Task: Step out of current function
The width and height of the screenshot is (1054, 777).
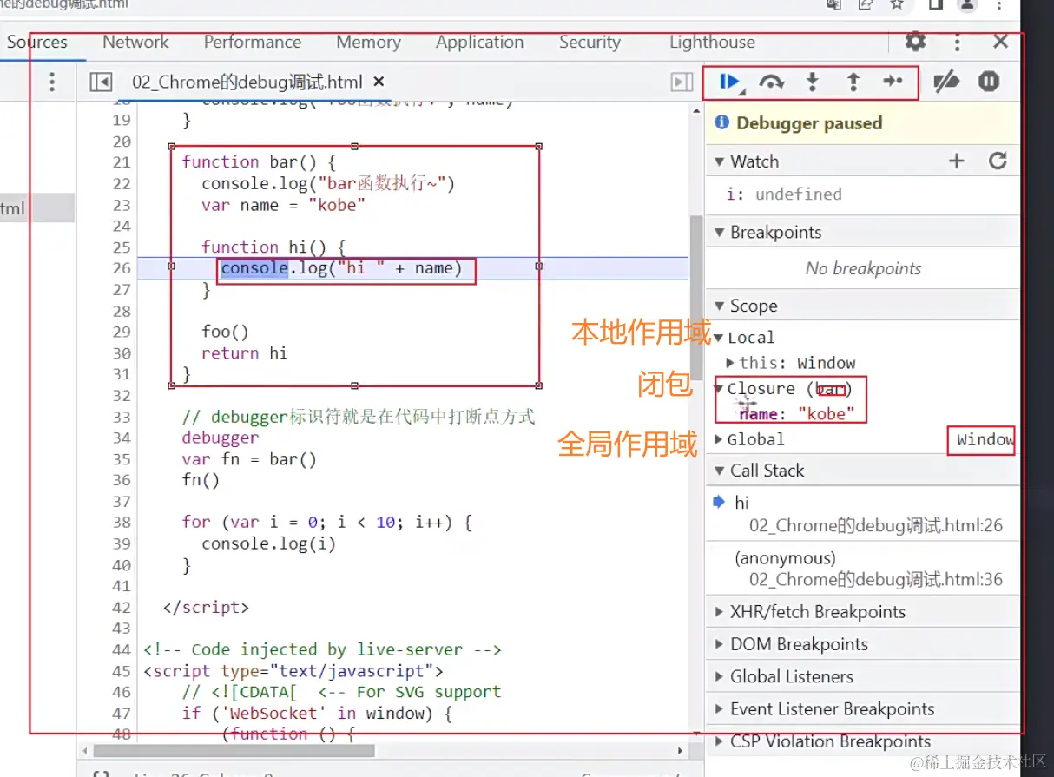Action: [x=853, y=82]
